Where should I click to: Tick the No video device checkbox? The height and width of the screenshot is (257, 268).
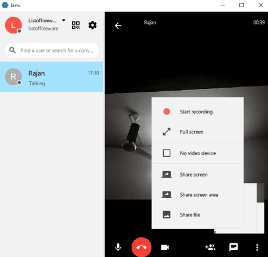click(167, 153)
